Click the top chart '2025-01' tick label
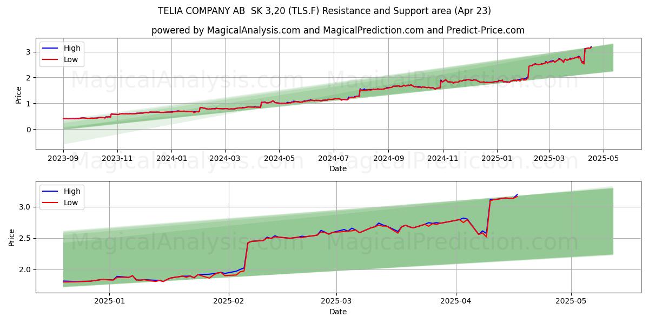Screen dimensions: 649x324 (496, 159)
